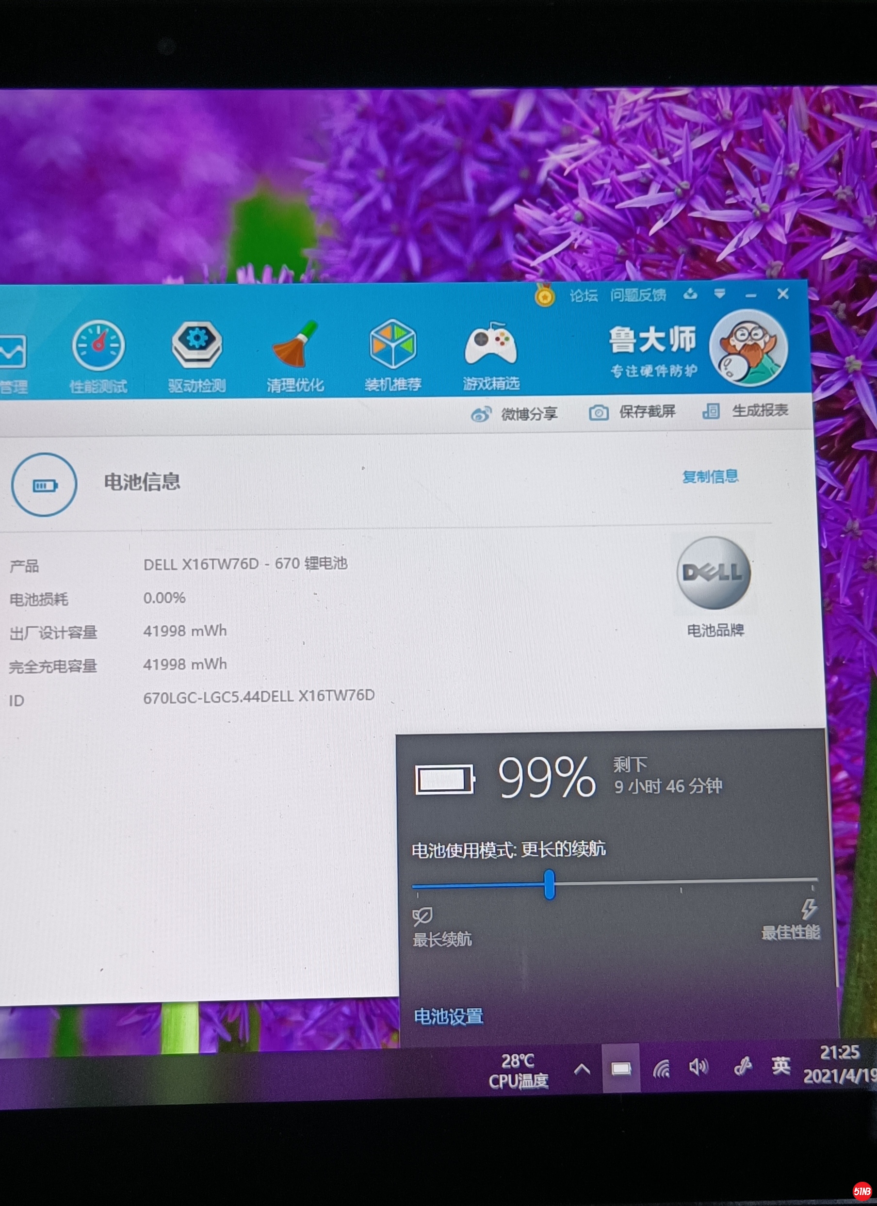This screenshot has width=877, height=1206.
Task: Click the 复制信息 copy info link
Action: [710, 476]
